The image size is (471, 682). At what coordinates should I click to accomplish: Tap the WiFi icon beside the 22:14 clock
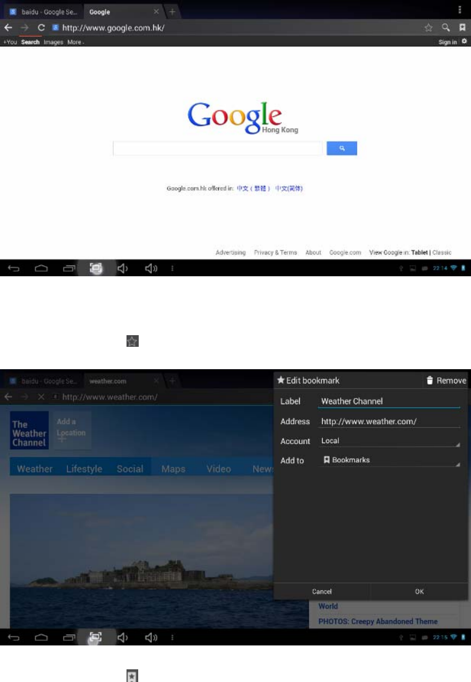click(454, 268)
